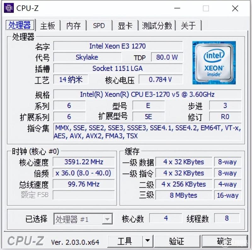The height and width of the screenshot is (250, 252).
Task: Click the 名字 field Intel Xeon E3 1270
Action: click(x=118, y=46)
